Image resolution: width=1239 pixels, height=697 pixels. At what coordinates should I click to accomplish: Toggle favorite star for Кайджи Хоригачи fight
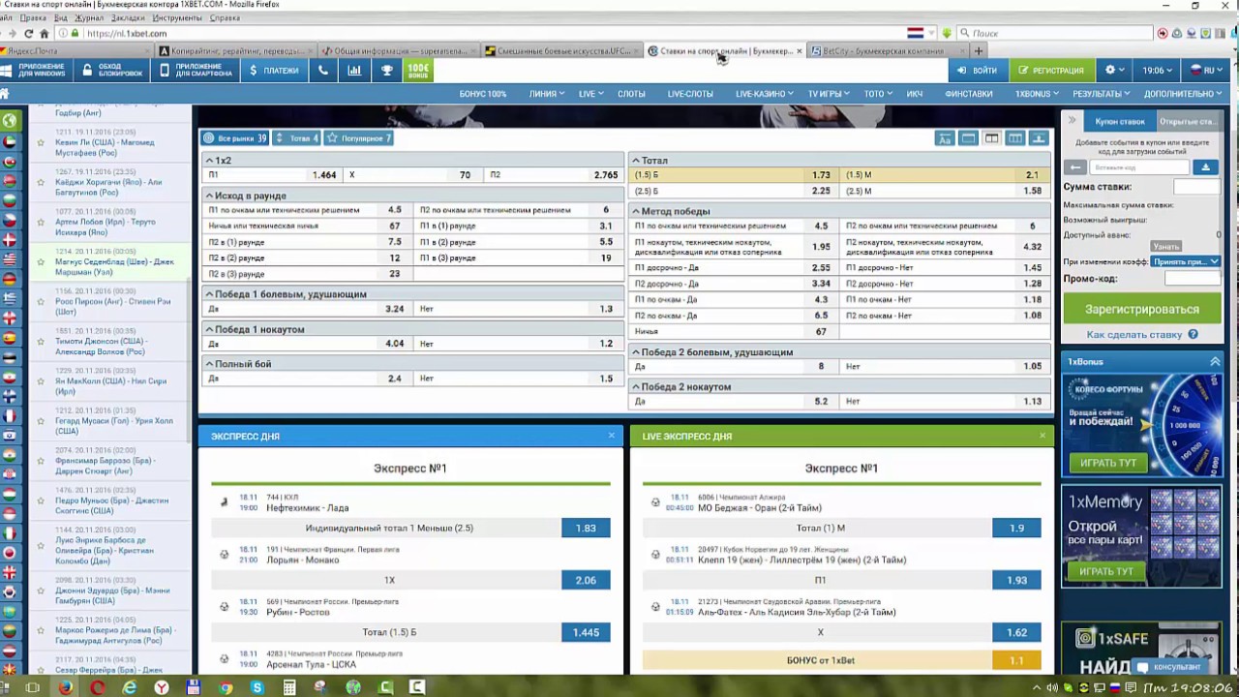click(x=41, y=182)
